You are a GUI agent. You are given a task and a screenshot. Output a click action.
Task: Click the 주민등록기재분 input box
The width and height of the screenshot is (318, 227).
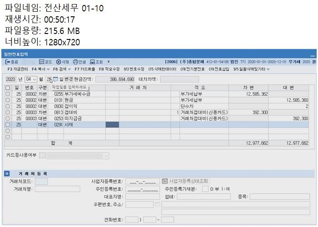(x=205, y=189)
